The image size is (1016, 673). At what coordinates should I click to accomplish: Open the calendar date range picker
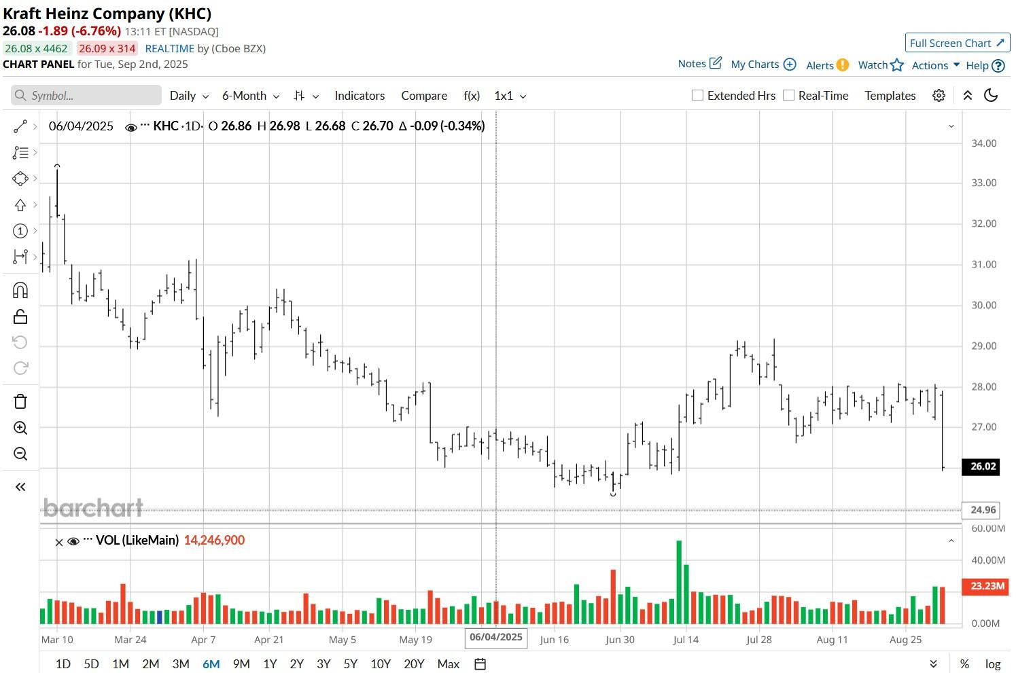480,663
